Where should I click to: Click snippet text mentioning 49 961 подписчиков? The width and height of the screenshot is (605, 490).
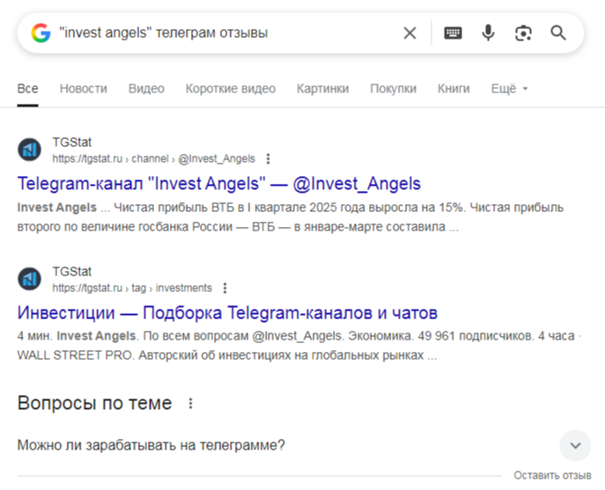coord(299,346)
